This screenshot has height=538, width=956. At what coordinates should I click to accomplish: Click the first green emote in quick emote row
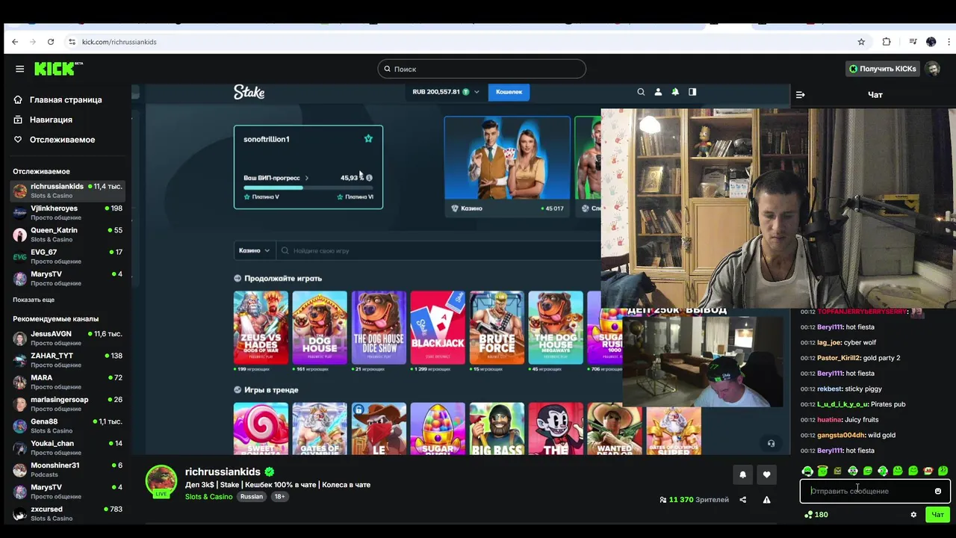(x=807, y=471)
